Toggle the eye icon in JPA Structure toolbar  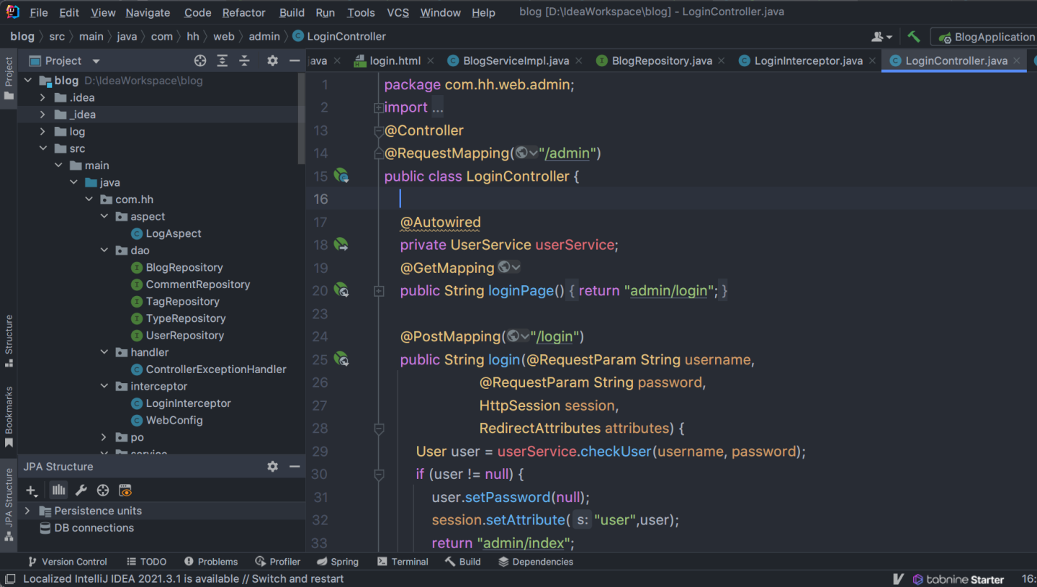[x=125, y=490]
